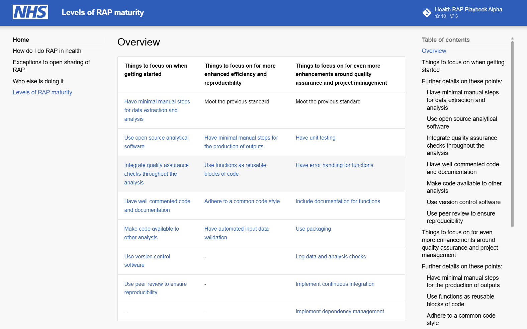This screenshot has height=329, width=527.
Task: Open 'How do I do RAP in health' page
Action: coord(47,51)
